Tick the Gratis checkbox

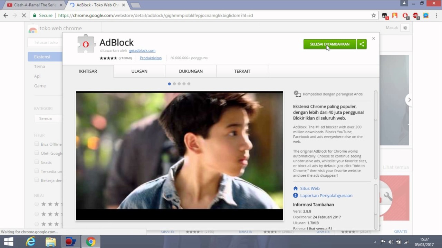point(37,162)
